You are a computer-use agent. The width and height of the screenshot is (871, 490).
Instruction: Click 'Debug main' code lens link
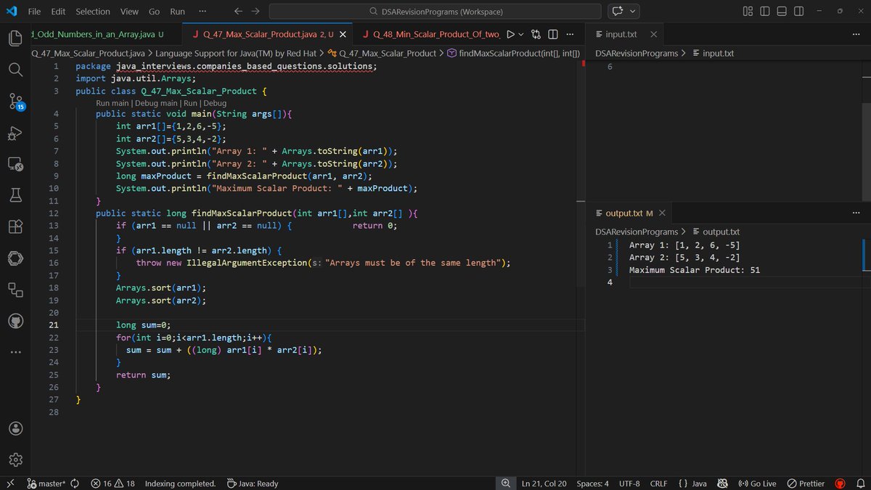click(156, 103)
